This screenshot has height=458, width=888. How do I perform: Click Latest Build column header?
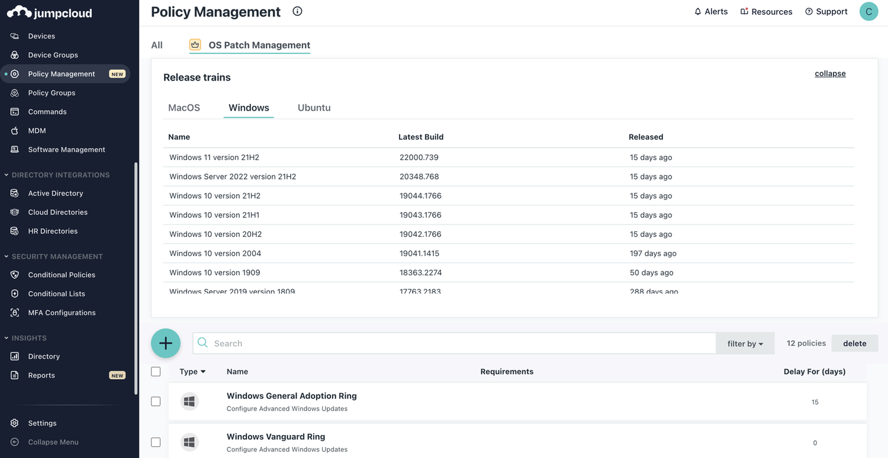point(421,137)
